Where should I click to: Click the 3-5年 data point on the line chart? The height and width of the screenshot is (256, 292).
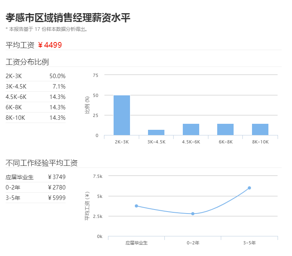click(x=249, y=188)
